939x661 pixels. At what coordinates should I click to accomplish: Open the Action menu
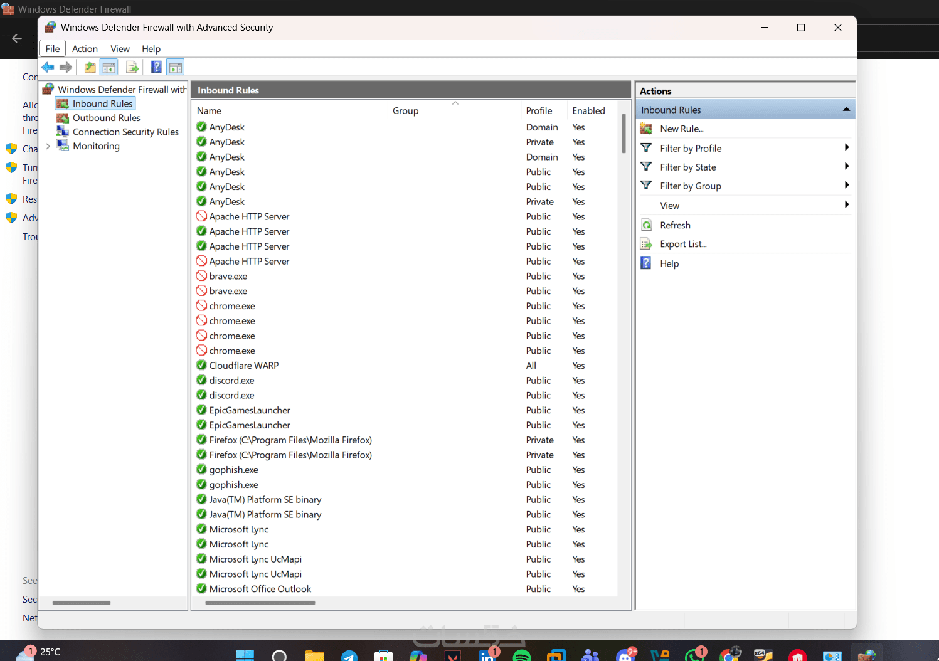(x=85, y=49)
